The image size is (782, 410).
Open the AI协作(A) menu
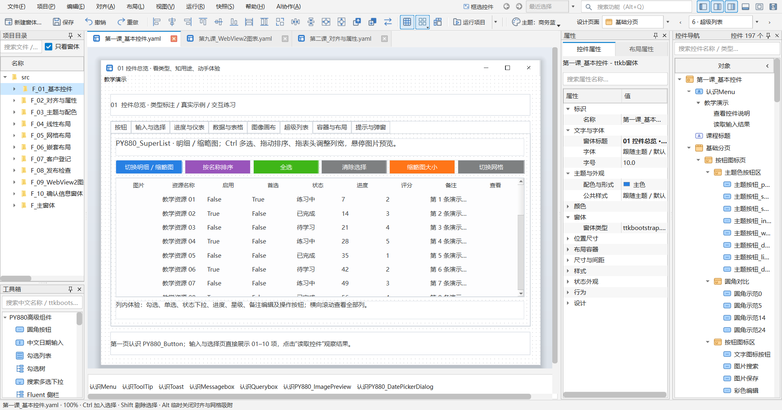[289, 7]
